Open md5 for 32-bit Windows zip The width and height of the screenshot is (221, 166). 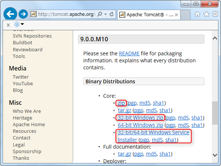tap(183, 118)
